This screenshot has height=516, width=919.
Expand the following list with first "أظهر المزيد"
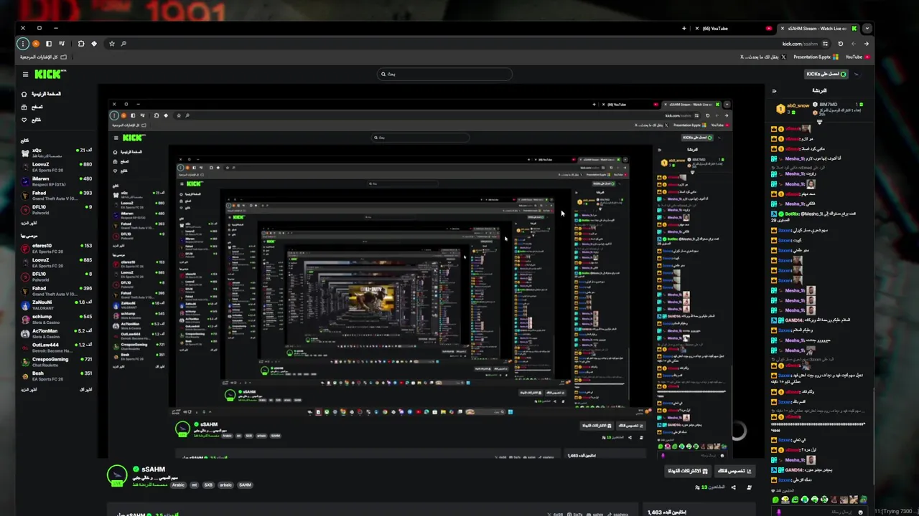29,223
